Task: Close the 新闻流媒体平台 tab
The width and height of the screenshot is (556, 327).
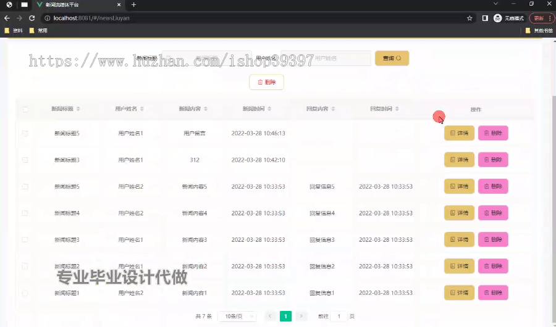Action: 119,4
